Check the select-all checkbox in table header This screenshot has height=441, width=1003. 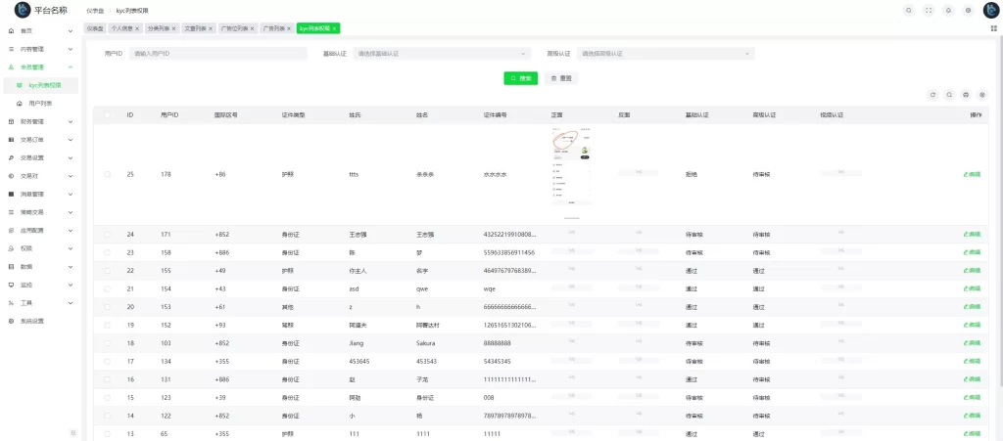(x=108, y=115)
